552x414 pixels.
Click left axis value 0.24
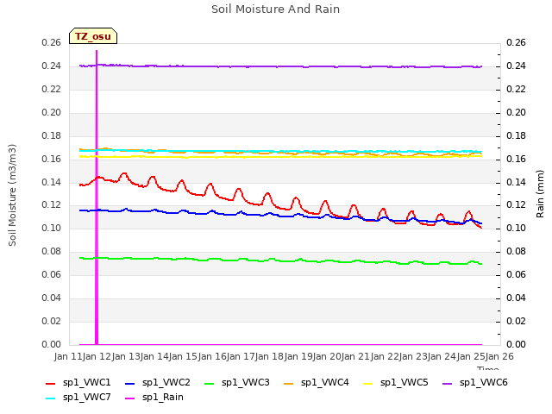[52, 66]
